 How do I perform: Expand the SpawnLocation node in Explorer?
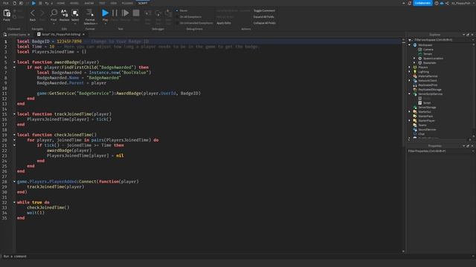414,58
